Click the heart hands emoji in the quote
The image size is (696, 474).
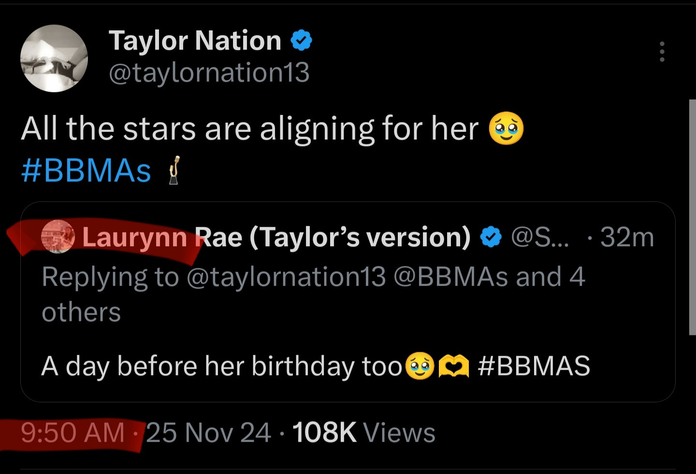click(453, 366)
